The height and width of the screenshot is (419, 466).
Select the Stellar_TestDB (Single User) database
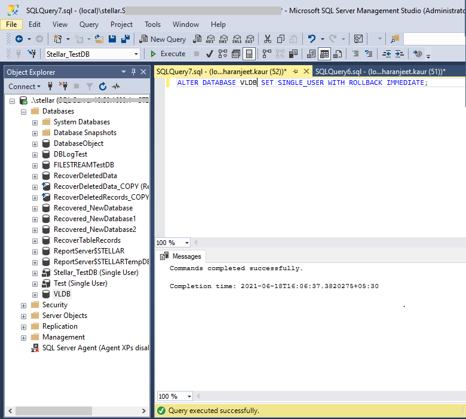tap(96, 273)
